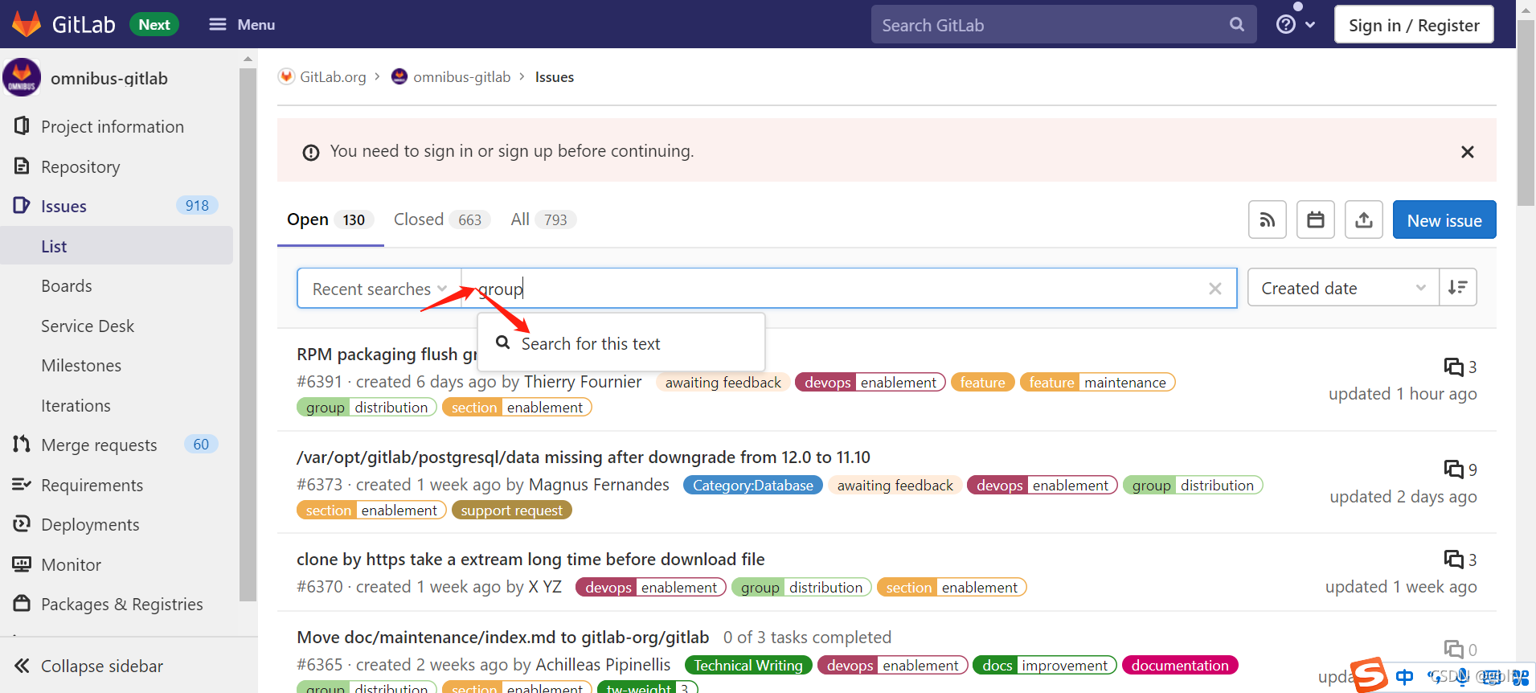Clear the filter search text
The height and width of the screenshot is (693, 1536).
coord(1215,289)
